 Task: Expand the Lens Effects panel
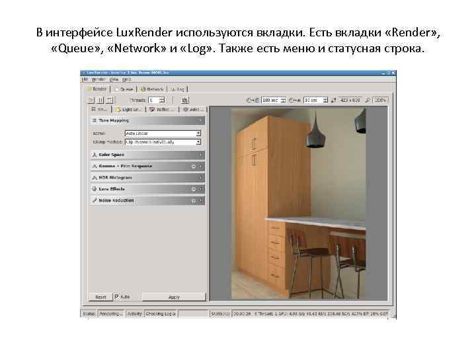click(x=147, y=189)
